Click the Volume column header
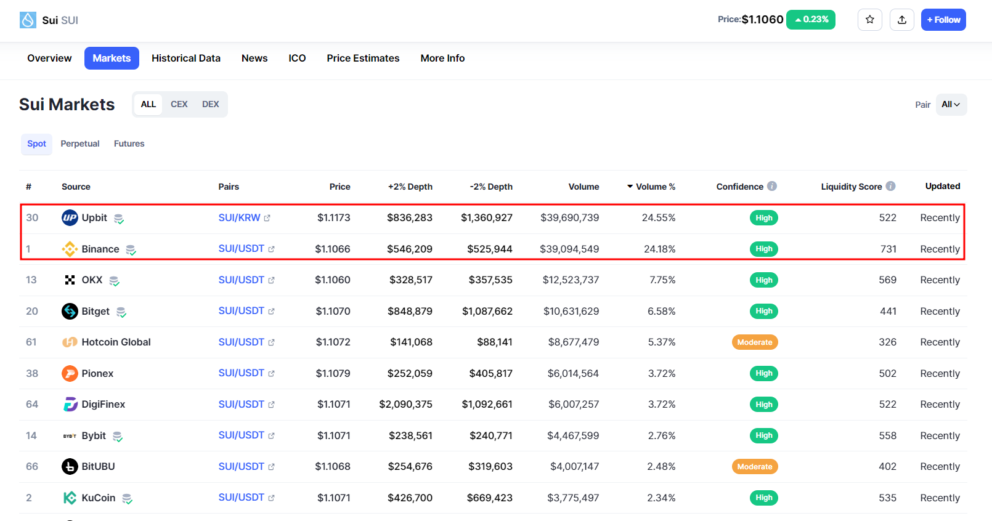The image size is (992, 521). [x=583, y=187]
